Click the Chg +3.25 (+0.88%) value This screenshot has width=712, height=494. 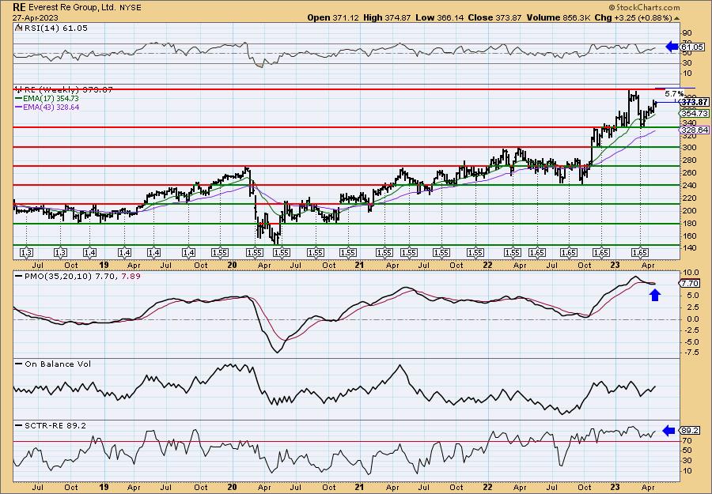(634, 17)
